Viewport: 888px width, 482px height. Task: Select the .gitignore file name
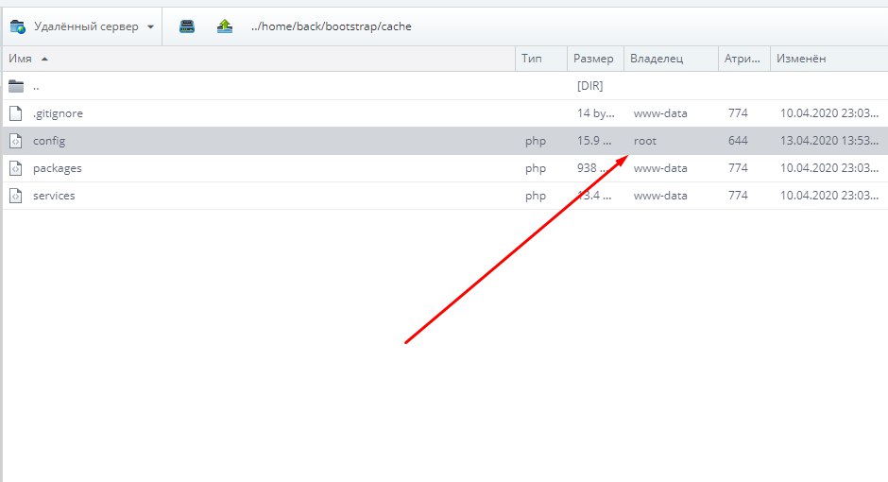[58, 113]
